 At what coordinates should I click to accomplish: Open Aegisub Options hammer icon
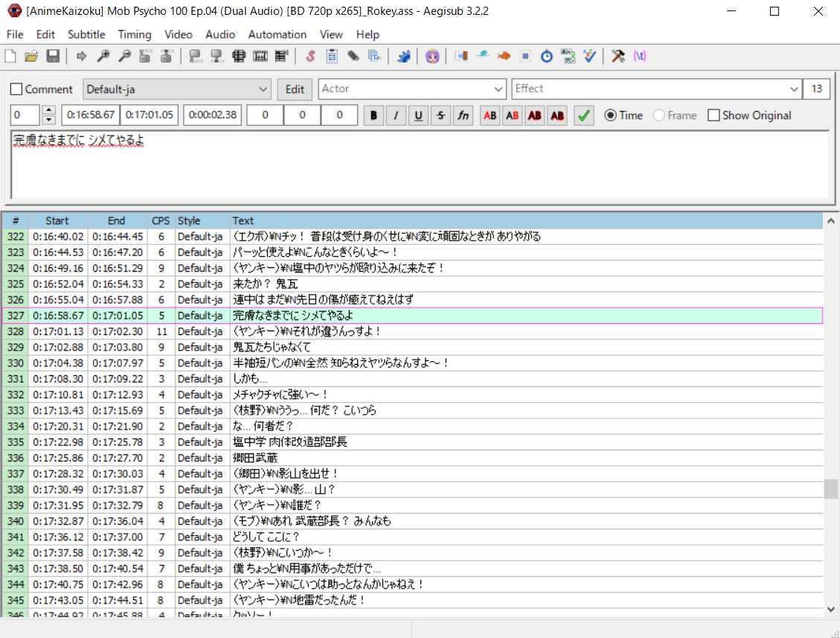tap(618, 56)
